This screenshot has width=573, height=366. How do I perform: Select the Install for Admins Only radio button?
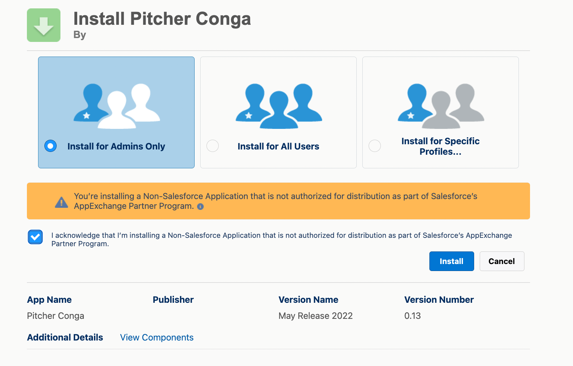50,146
